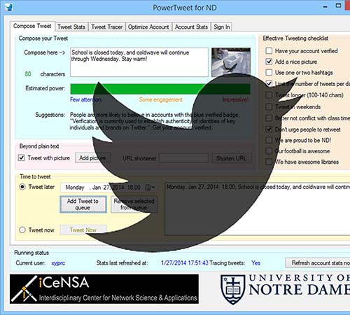Go to the Sign In tab
The height and width of the screenshot is (315, 350).
[x=222, y=27]
